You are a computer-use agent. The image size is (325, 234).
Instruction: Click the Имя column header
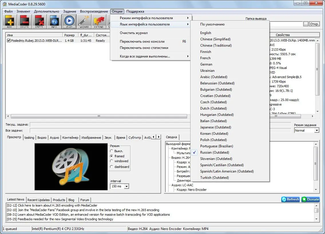34,35
